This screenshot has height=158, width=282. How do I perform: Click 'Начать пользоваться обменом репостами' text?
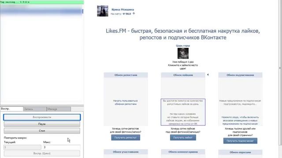click(126, 102)
